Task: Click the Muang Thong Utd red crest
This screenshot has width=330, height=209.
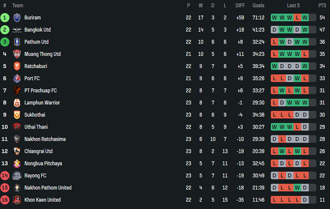Action: coord(17,54)
